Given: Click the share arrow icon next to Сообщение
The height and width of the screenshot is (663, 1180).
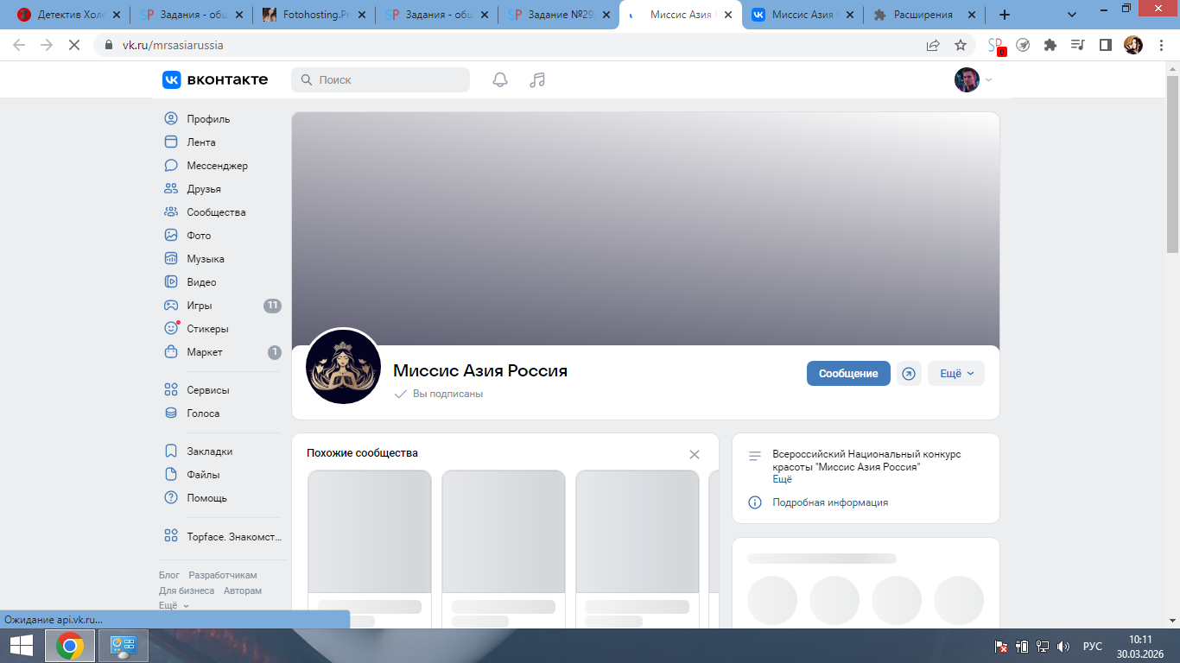Looking at the screenshot, I should pyautogui.click(x=909, y=374).
